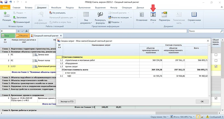The height and width of the screenshot is (119, 224).
Task: Toggle checkbox for Временные здания row
Action: 216,98
